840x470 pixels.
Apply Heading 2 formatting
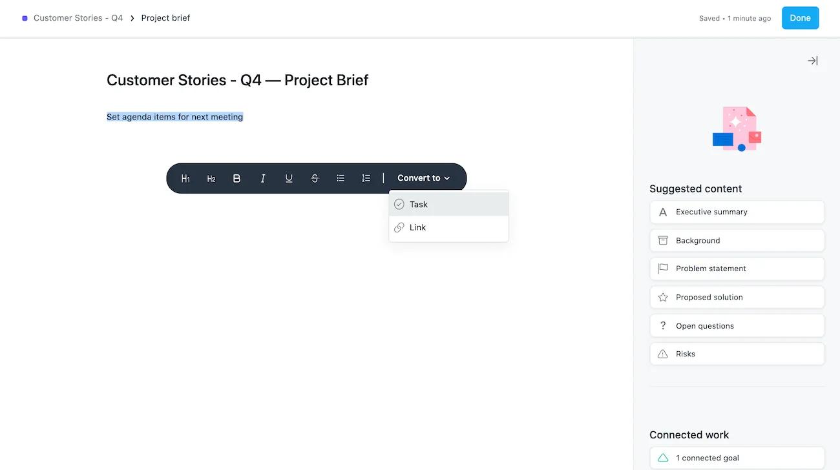pos(211,178)
